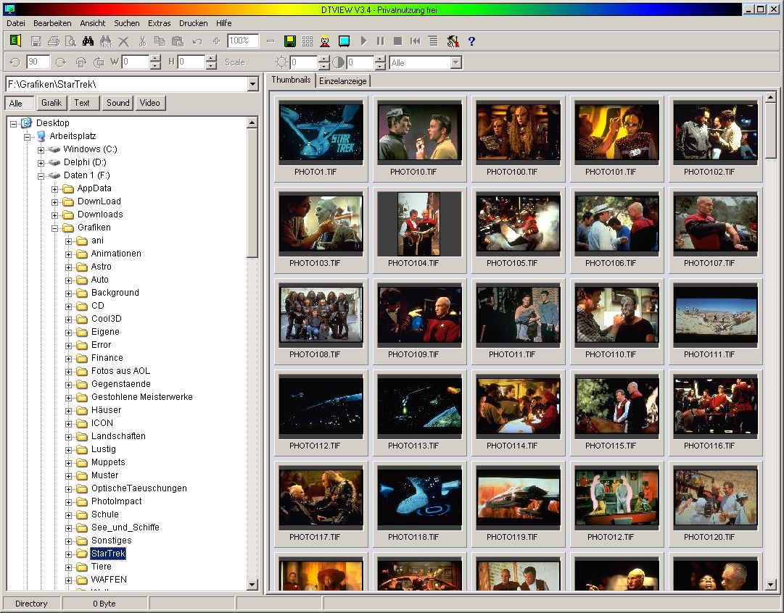Select the PHOTO1.TIF thumbnail
This screenshot has width=784, height=613.
321,138
